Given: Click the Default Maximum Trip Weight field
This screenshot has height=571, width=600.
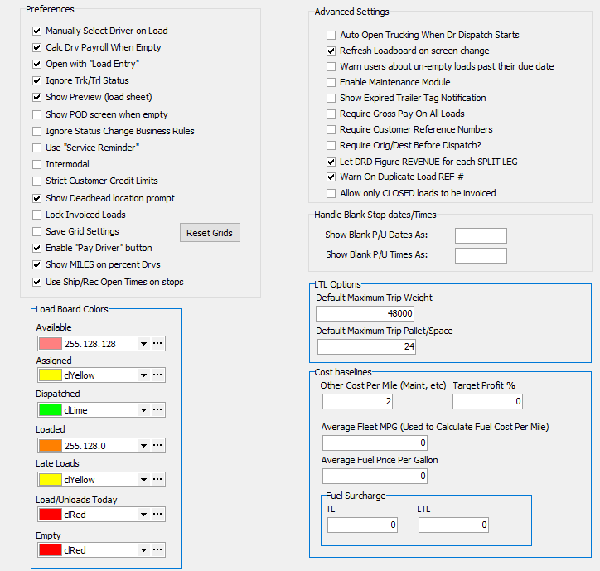Looking at the screenshot, I should [365, 314].
